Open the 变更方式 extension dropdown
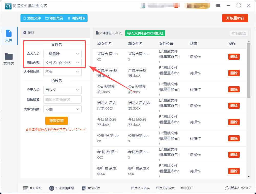Viewport: 256px width, 194px height. click(x=62, y=90)
